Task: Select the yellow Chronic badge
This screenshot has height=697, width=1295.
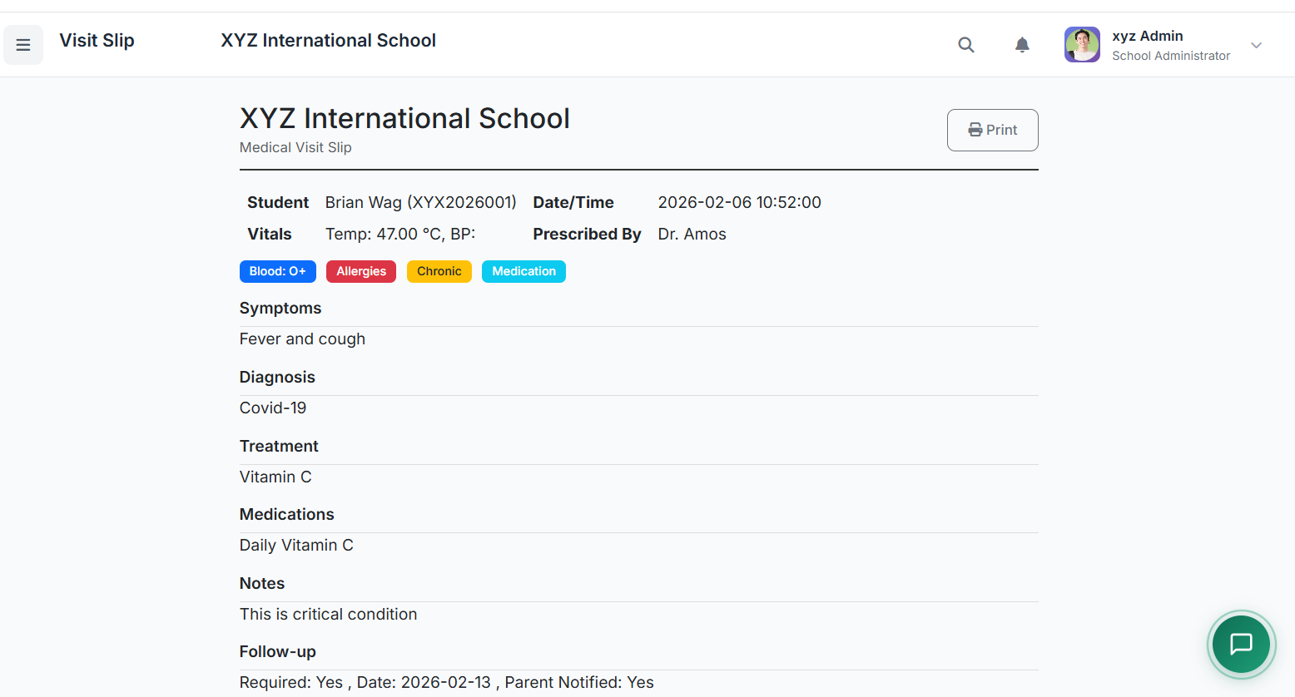Action: [x=439, y=271]
